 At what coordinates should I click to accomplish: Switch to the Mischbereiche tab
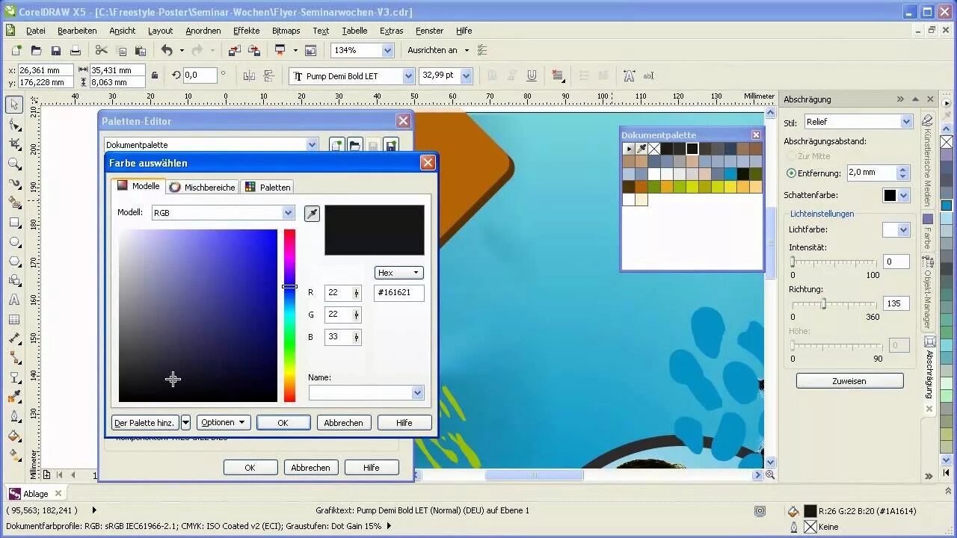tap(202, 187)
